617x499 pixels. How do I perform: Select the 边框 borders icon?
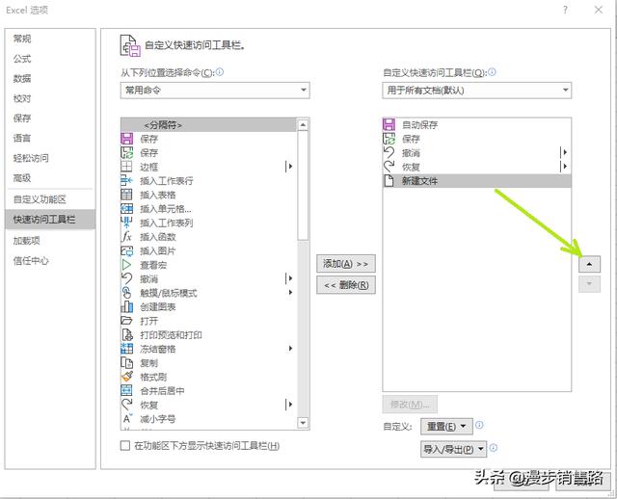coord(126,167)
